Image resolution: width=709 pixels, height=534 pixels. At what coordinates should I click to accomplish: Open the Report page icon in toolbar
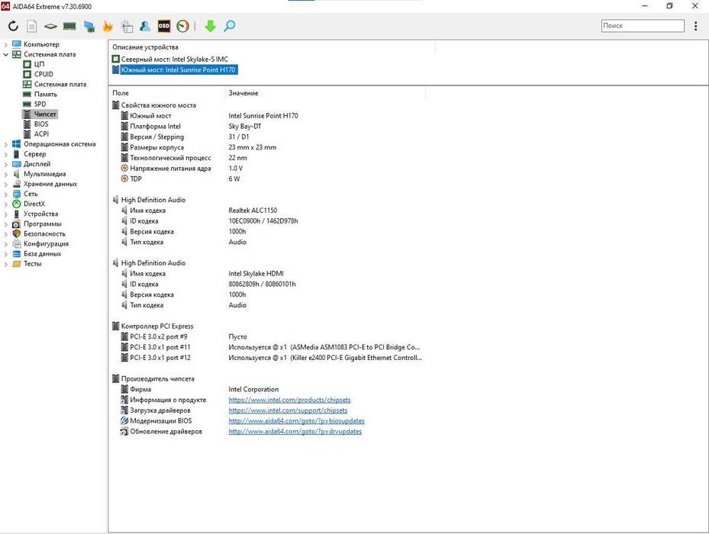click(31, 26)
